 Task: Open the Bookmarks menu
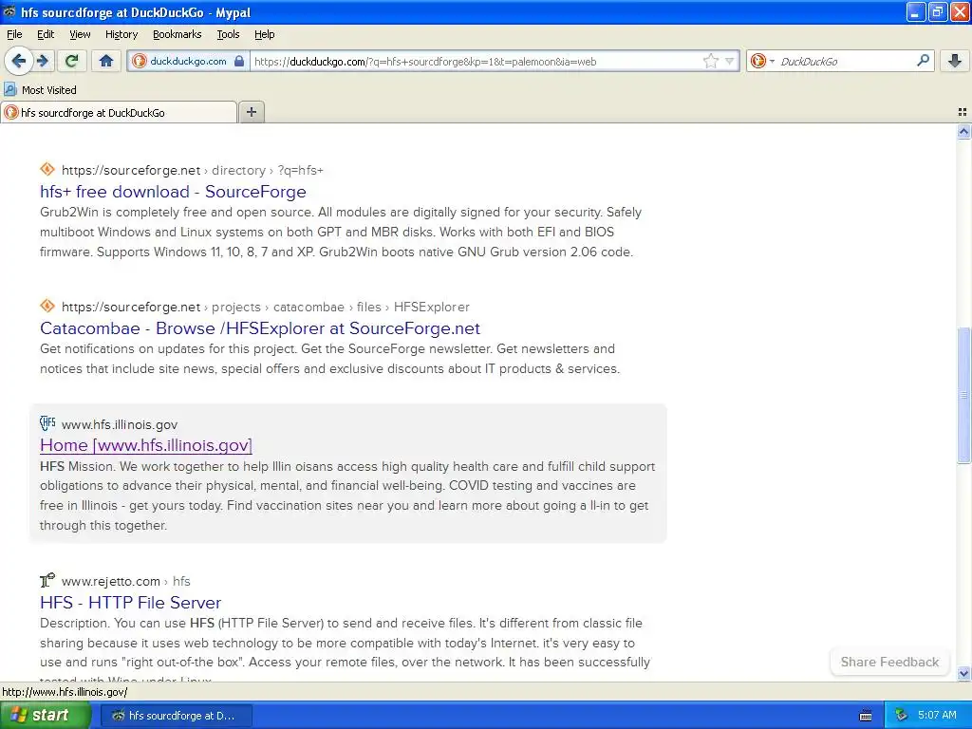pos(177,34)
